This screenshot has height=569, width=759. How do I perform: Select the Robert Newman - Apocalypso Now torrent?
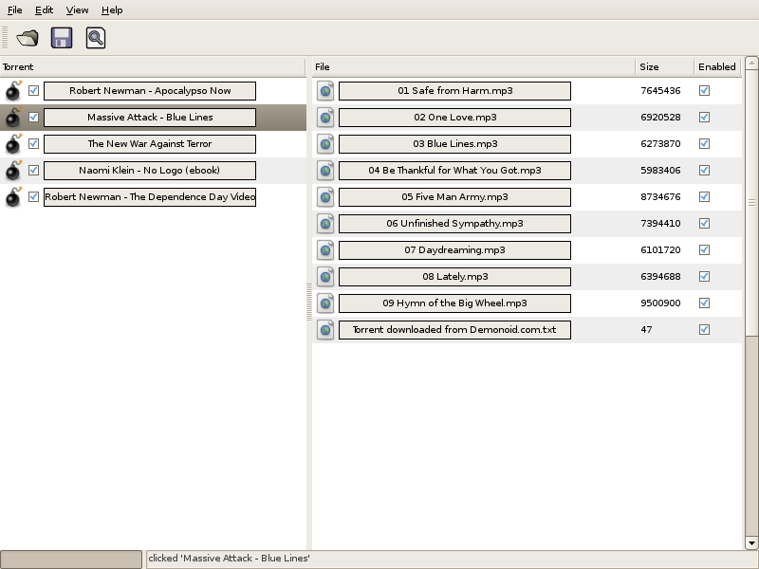tap(150, 91)
